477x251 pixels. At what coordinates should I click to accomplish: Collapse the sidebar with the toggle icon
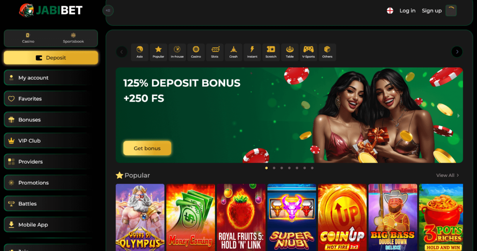108,10
